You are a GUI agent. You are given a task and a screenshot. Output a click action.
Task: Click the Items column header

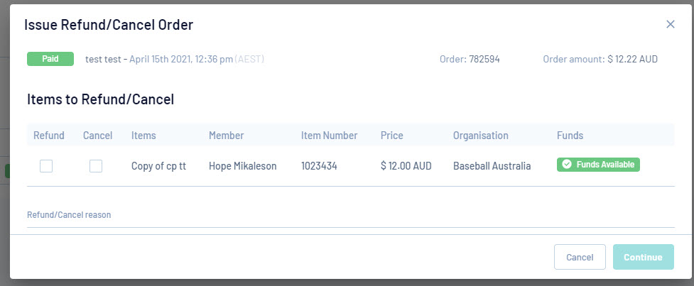(x=143, y=136)
